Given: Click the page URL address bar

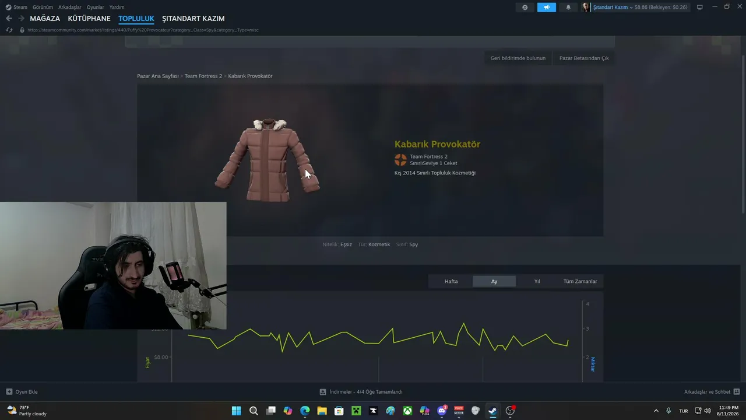Looking at the screenshot, I should [x=143, y=30].
